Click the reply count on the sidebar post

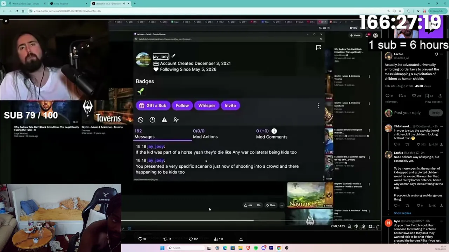pos(389,96)
